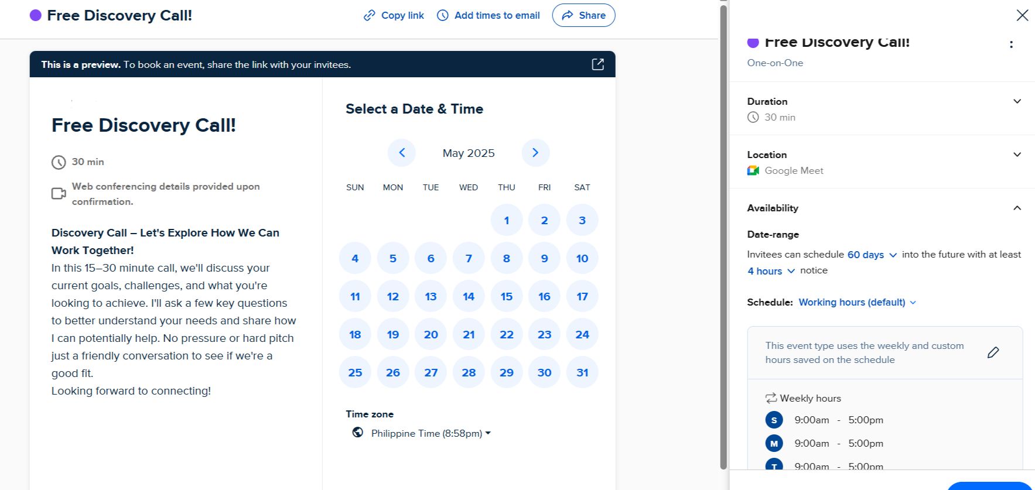Select May 15 on the calendar
This screenshot has height=490, width=1035.
tap(507, 296)
